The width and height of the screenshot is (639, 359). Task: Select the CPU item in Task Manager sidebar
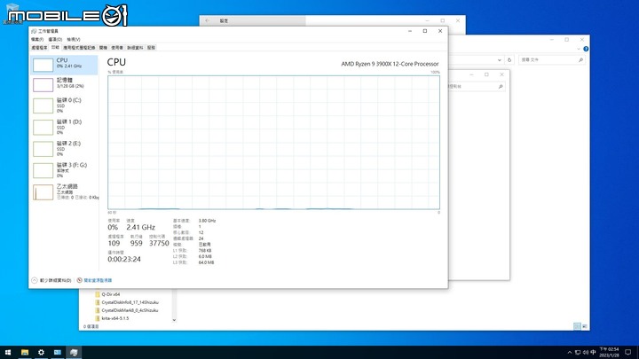pyautogui.click(x=64, y=65)
